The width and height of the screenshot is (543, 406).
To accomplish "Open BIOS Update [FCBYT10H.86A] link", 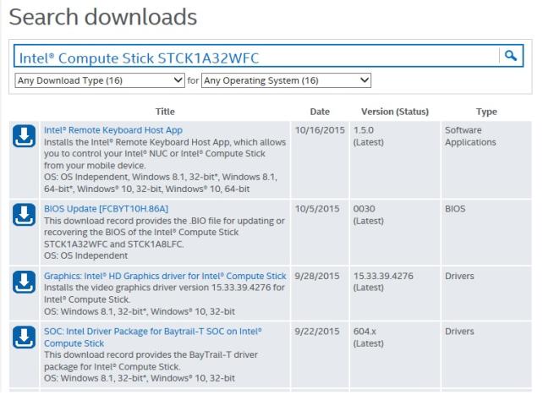I will [106, 209].
